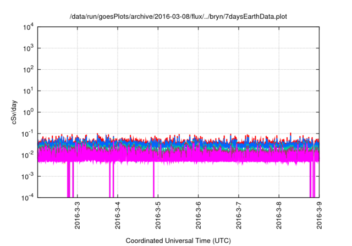Click the 10^0 y-axis tick label
Viewport: 352px width, 246px height.
point(28,112)
